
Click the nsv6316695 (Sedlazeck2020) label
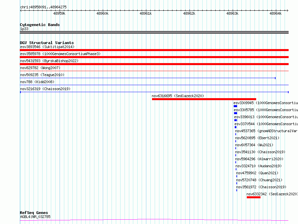(x=178, y=96)
